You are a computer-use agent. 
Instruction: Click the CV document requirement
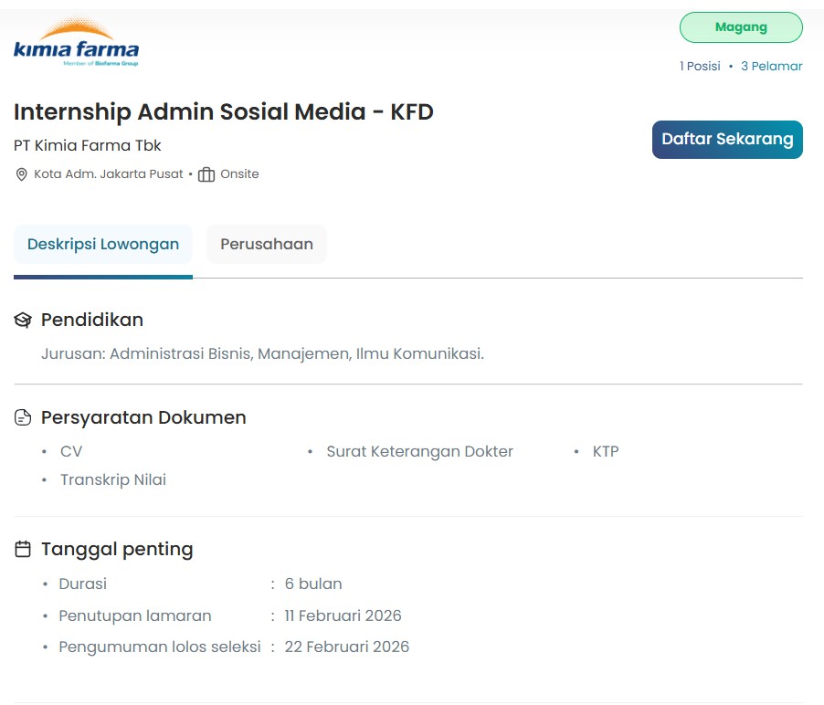point(71,451)
